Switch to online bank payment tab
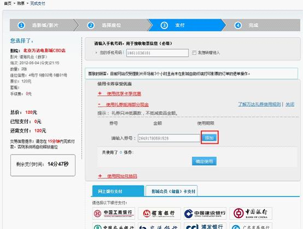 (118, 191)
